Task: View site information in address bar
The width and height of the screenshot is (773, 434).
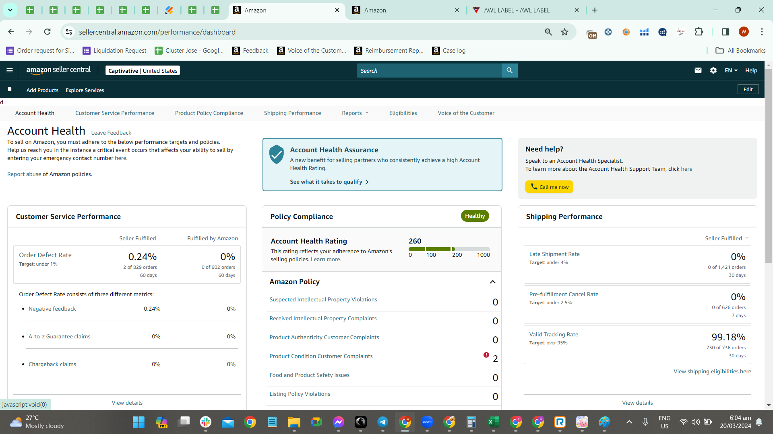Action: tap(69, 32)
